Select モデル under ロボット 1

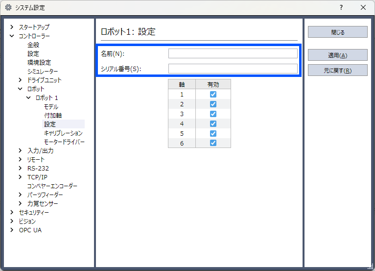(51, 106)
